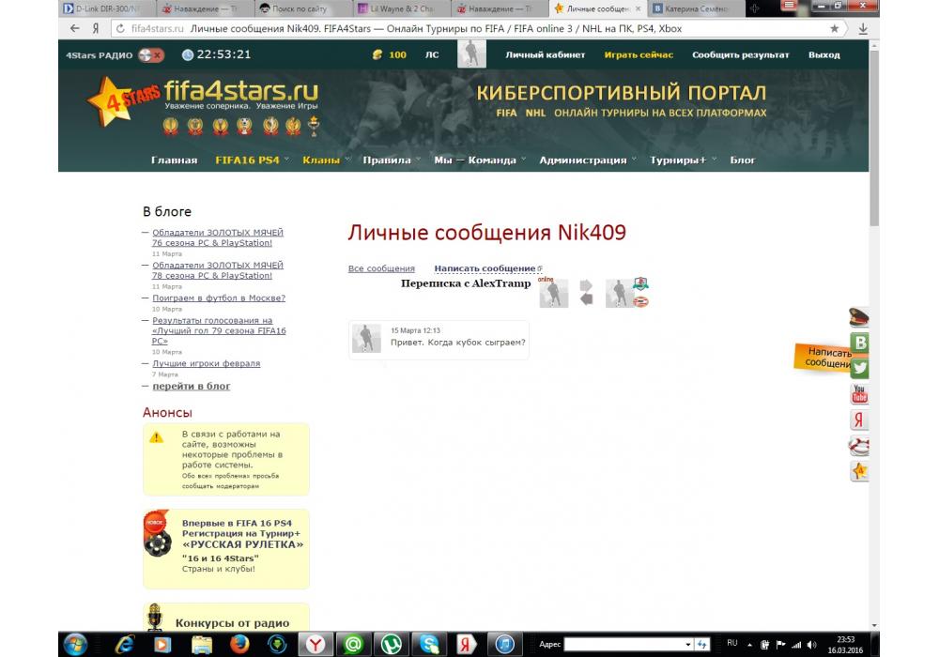Click the Написать сообщение link
This screenshot has width=939, height=657.
click(x=485, y=268)
